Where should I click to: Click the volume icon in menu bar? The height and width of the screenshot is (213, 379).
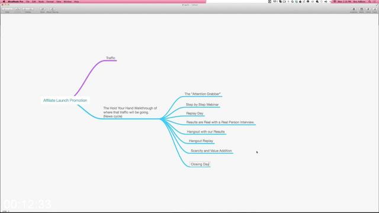pyautogui.click(x=326, y=1)
